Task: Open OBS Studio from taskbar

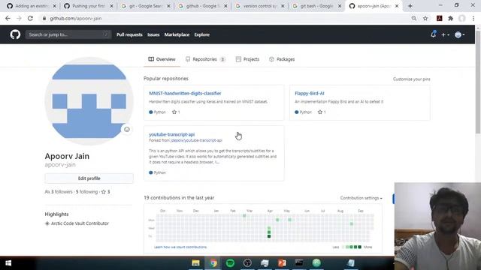Action: pos(247,263)
